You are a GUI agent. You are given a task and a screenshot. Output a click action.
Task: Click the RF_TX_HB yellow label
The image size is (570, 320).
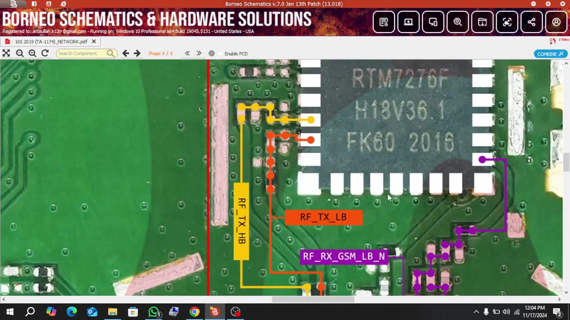241,221
